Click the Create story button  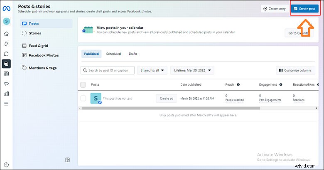tap(275, 9)
